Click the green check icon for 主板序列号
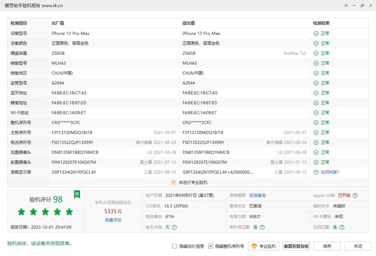The width and height of the screenshot is (376, 256). tap(316, 133)
